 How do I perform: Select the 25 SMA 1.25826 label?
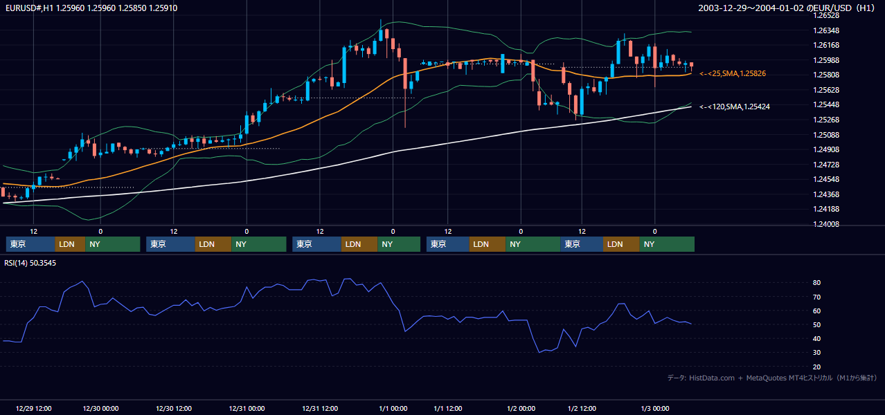733,73
